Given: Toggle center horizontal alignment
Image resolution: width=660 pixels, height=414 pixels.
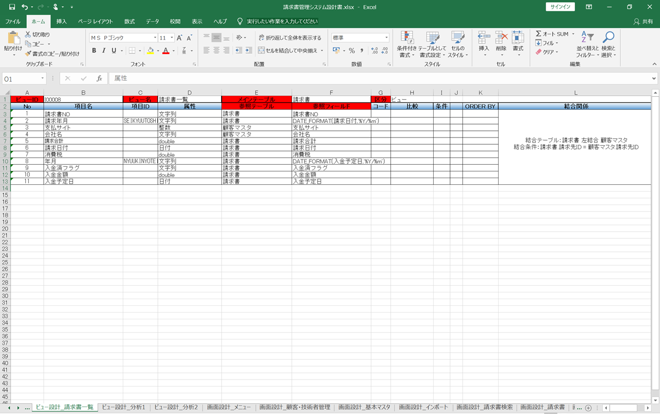Looking at the screenshot, I should click(217, 50).
